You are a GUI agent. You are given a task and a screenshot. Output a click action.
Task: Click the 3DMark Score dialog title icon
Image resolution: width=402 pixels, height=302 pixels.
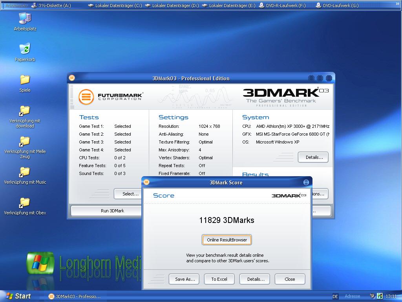[146, 182]
